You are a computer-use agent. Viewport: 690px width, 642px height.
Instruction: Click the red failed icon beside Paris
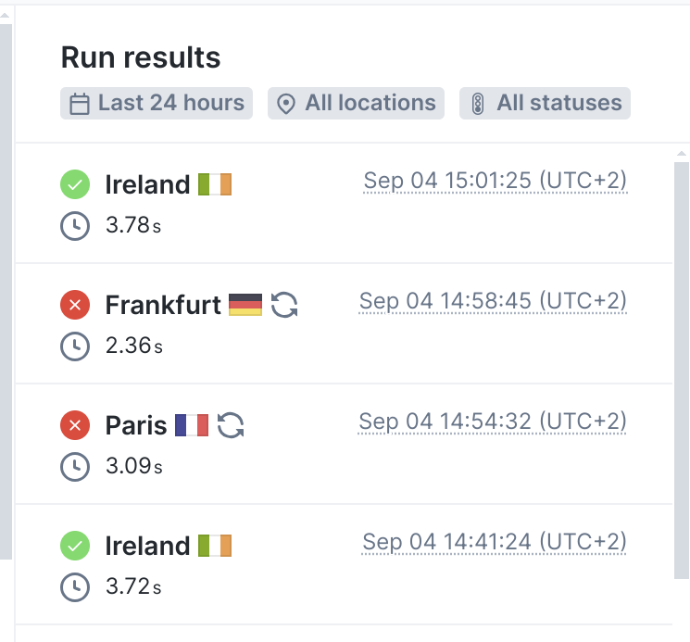tap(75, 425)
